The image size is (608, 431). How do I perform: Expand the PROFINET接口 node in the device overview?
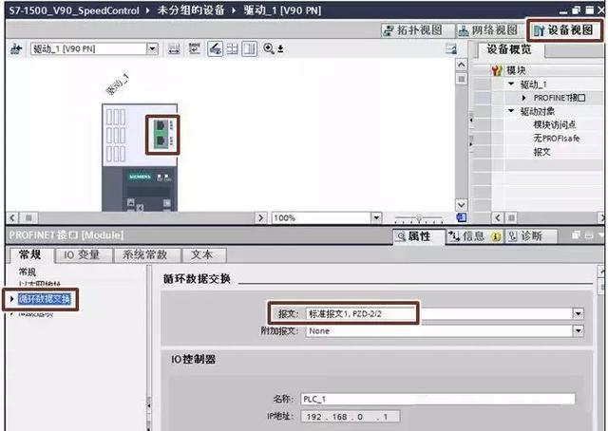coord(523,98)
